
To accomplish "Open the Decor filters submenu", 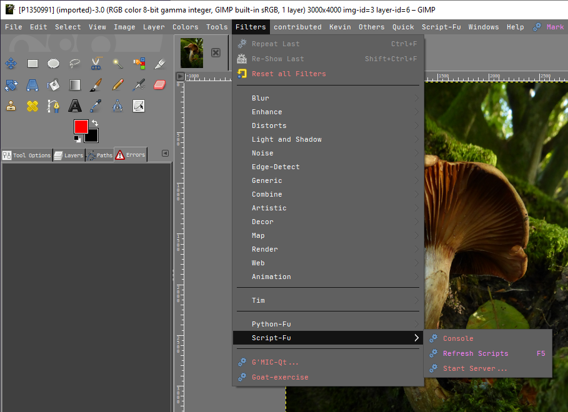I will (x=328, y=222).
